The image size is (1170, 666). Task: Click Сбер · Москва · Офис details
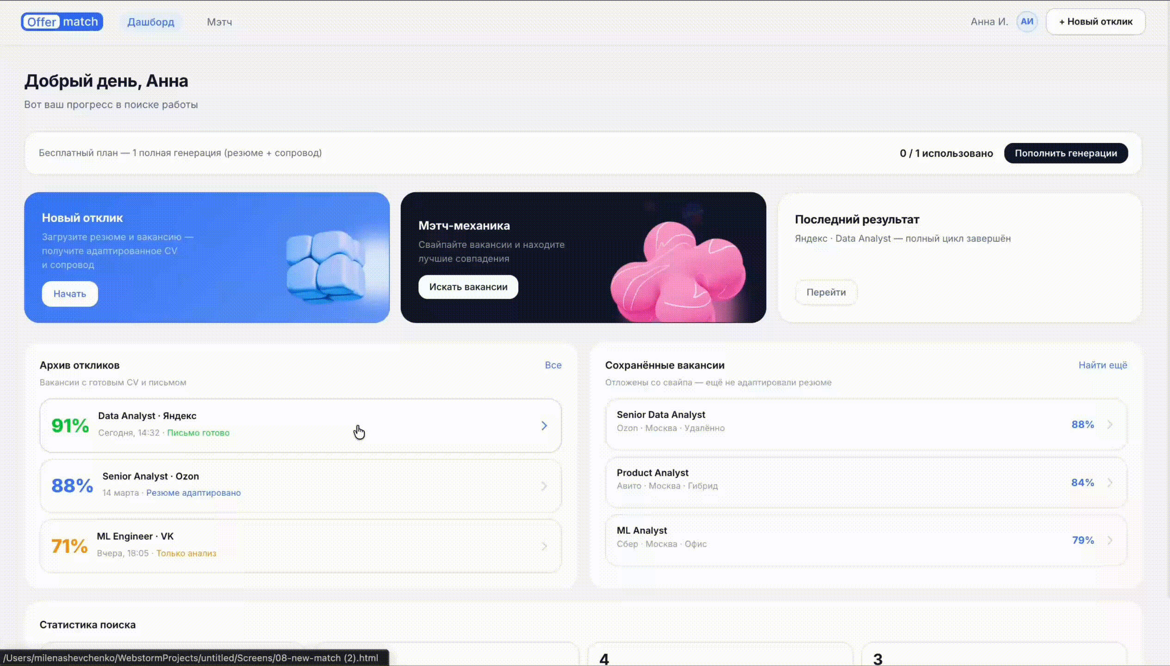pos(661,544)
